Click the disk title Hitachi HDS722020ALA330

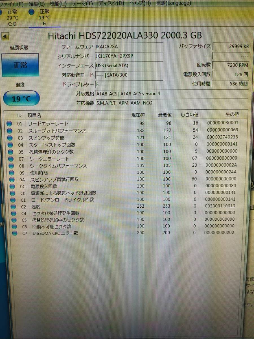coord(103,36)
